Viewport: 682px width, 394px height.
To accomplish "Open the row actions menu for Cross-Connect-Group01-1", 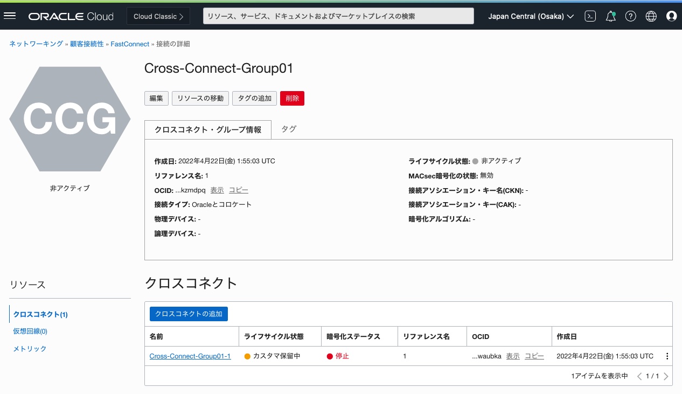I will pos(667,356).
